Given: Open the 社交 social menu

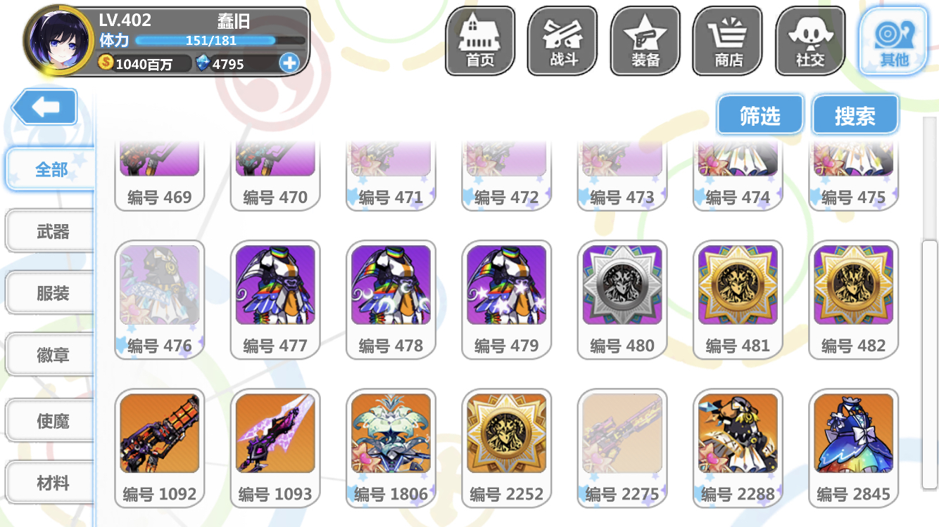Looking at the screenshot, I should pyautogui.click(x=810, y=41).
